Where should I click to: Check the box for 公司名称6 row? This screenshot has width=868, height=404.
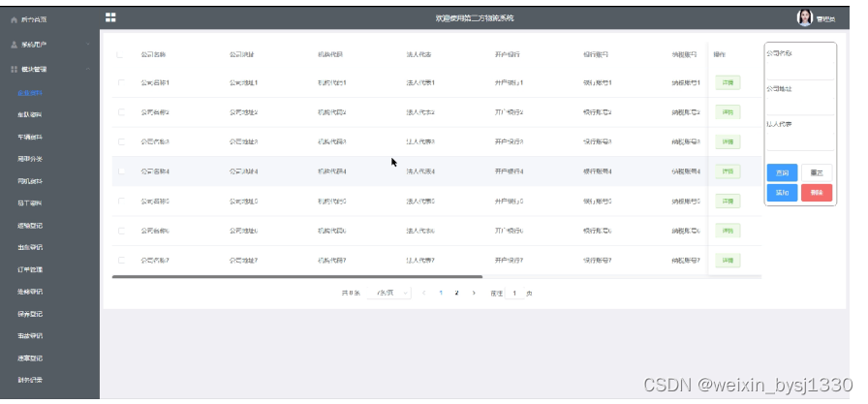[121, 231]
